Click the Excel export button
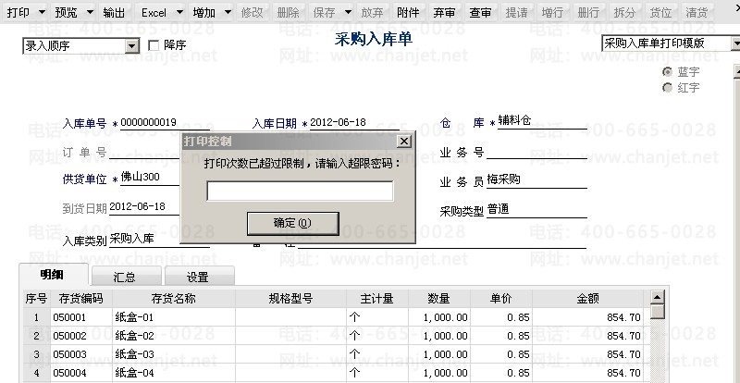The height and width of the screenshot is (383, 740). coord(154,13)
